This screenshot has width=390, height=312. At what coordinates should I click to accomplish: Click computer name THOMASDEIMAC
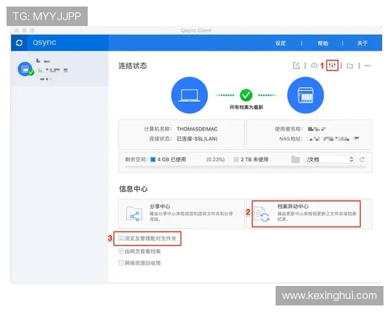197,129
